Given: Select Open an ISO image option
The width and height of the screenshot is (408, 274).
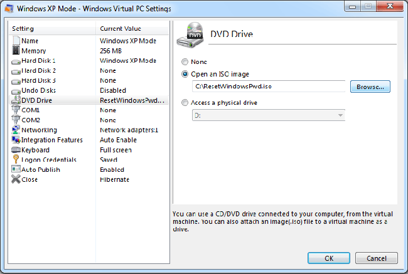Looking at the screenshot, I should click(x=185, y=74).
